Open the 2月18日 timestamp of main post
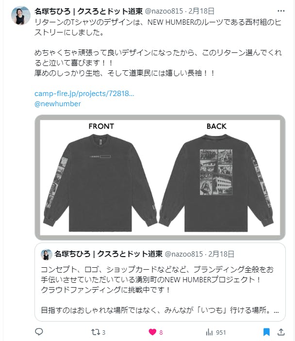295x341 pixels. coord(201,11)
